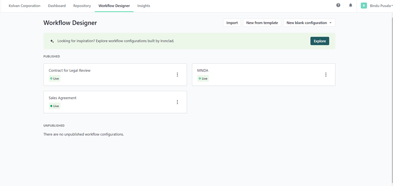393x186 pixels.
Task: Switch to the Repository tab
Action: click(x=82, y=6)
